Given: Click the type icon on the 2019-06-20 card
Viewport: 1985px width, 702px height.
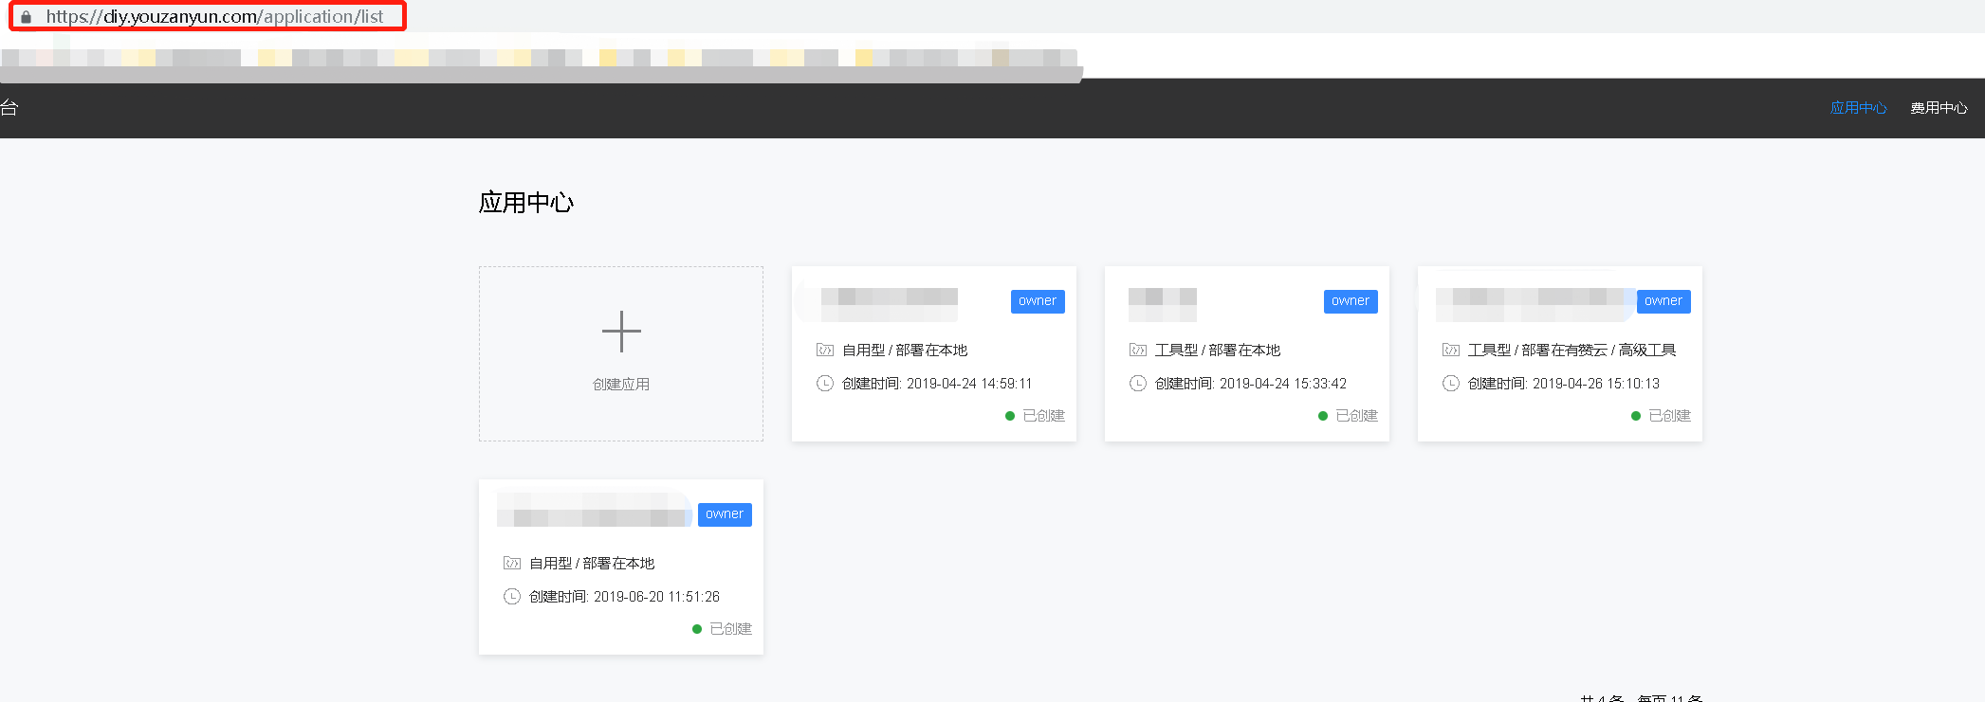Looking at the screenshot, I should click(x=512, y=563).
